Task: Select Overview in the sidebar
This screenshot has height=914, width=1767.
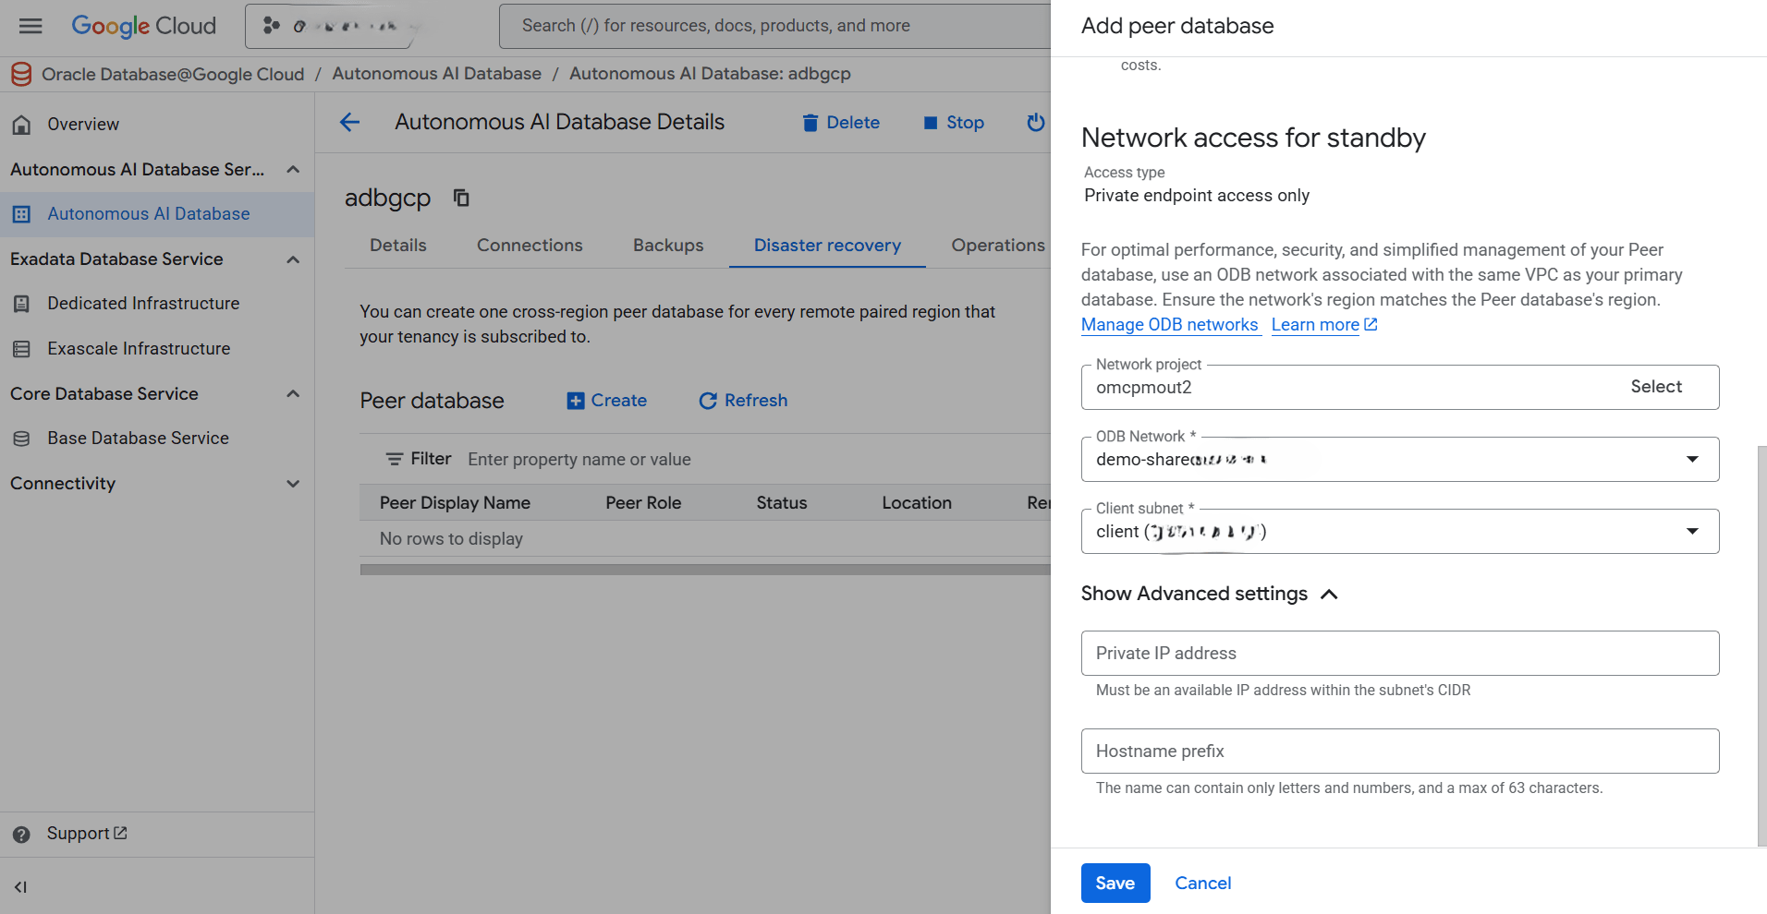Action: [82, 124]
